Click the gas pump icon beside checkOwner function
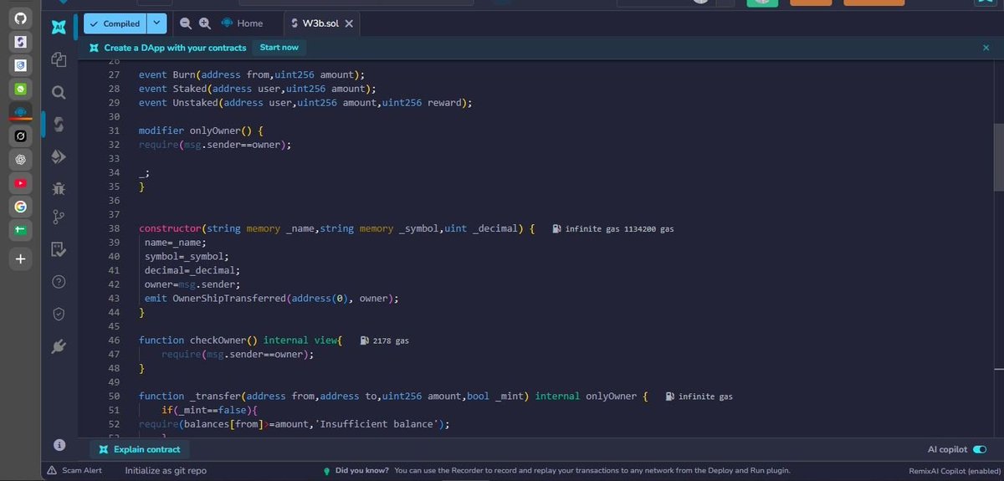Viewport: 1004px width, 481px height. click(364, 340)
